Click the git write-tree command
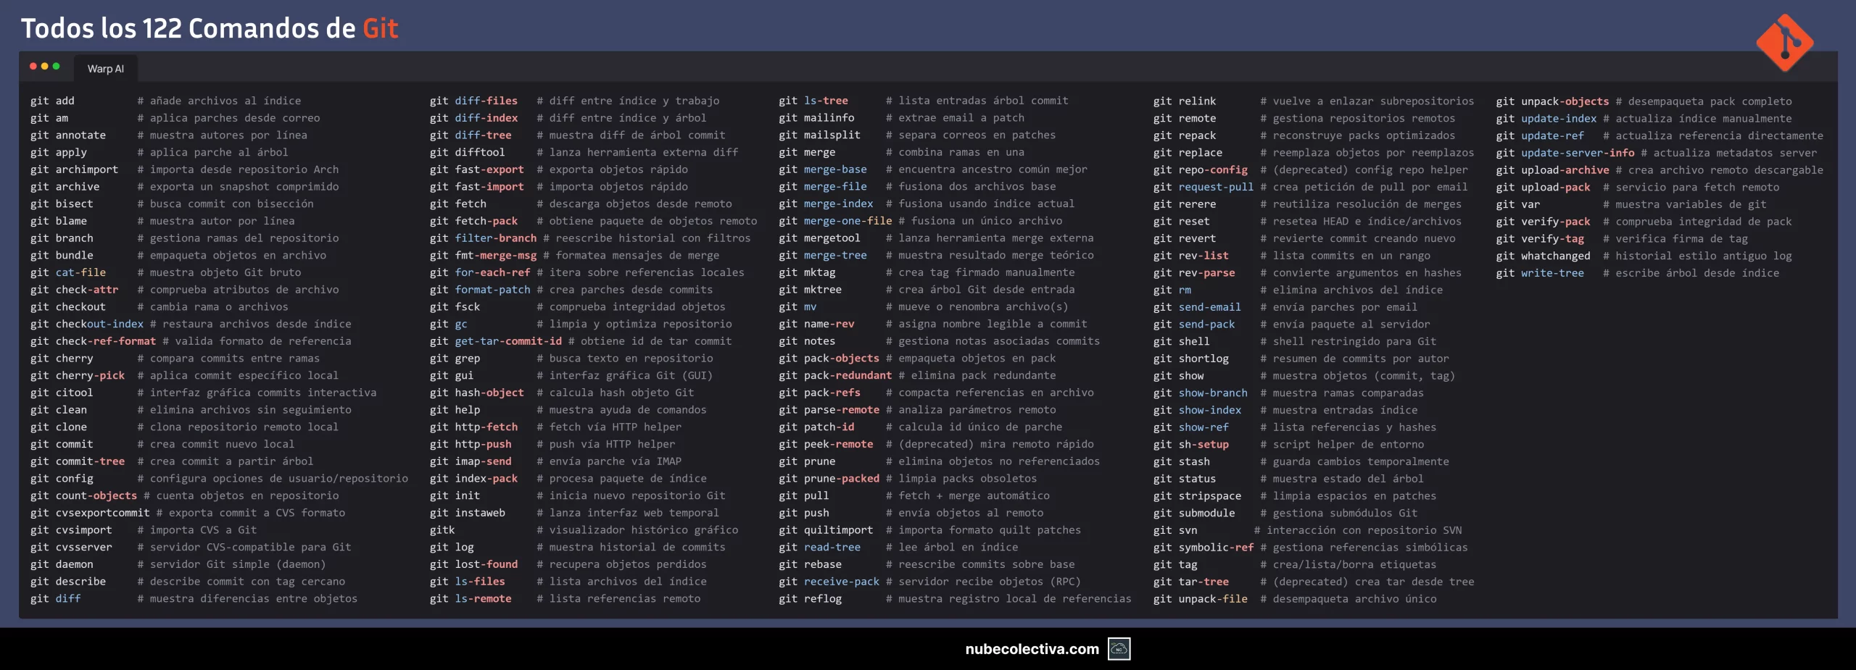1856x670 pixels. pyautogui.click(x=1540, y=273)
